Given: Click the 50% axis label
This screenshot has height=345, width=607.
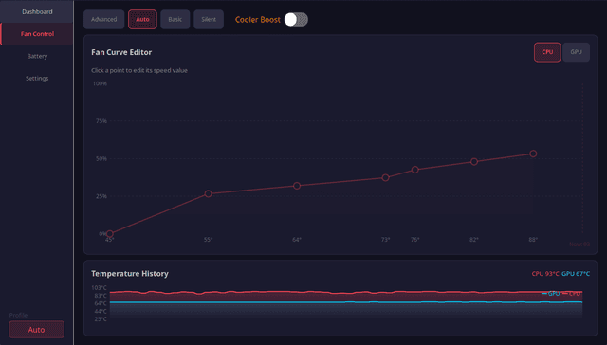Looking at the screenshot, I should point(101,158).
